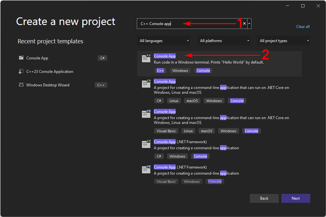This screenshot has width=326, height=217.
Task: Clear the search box with the X
Action: (x=245, y=23)
